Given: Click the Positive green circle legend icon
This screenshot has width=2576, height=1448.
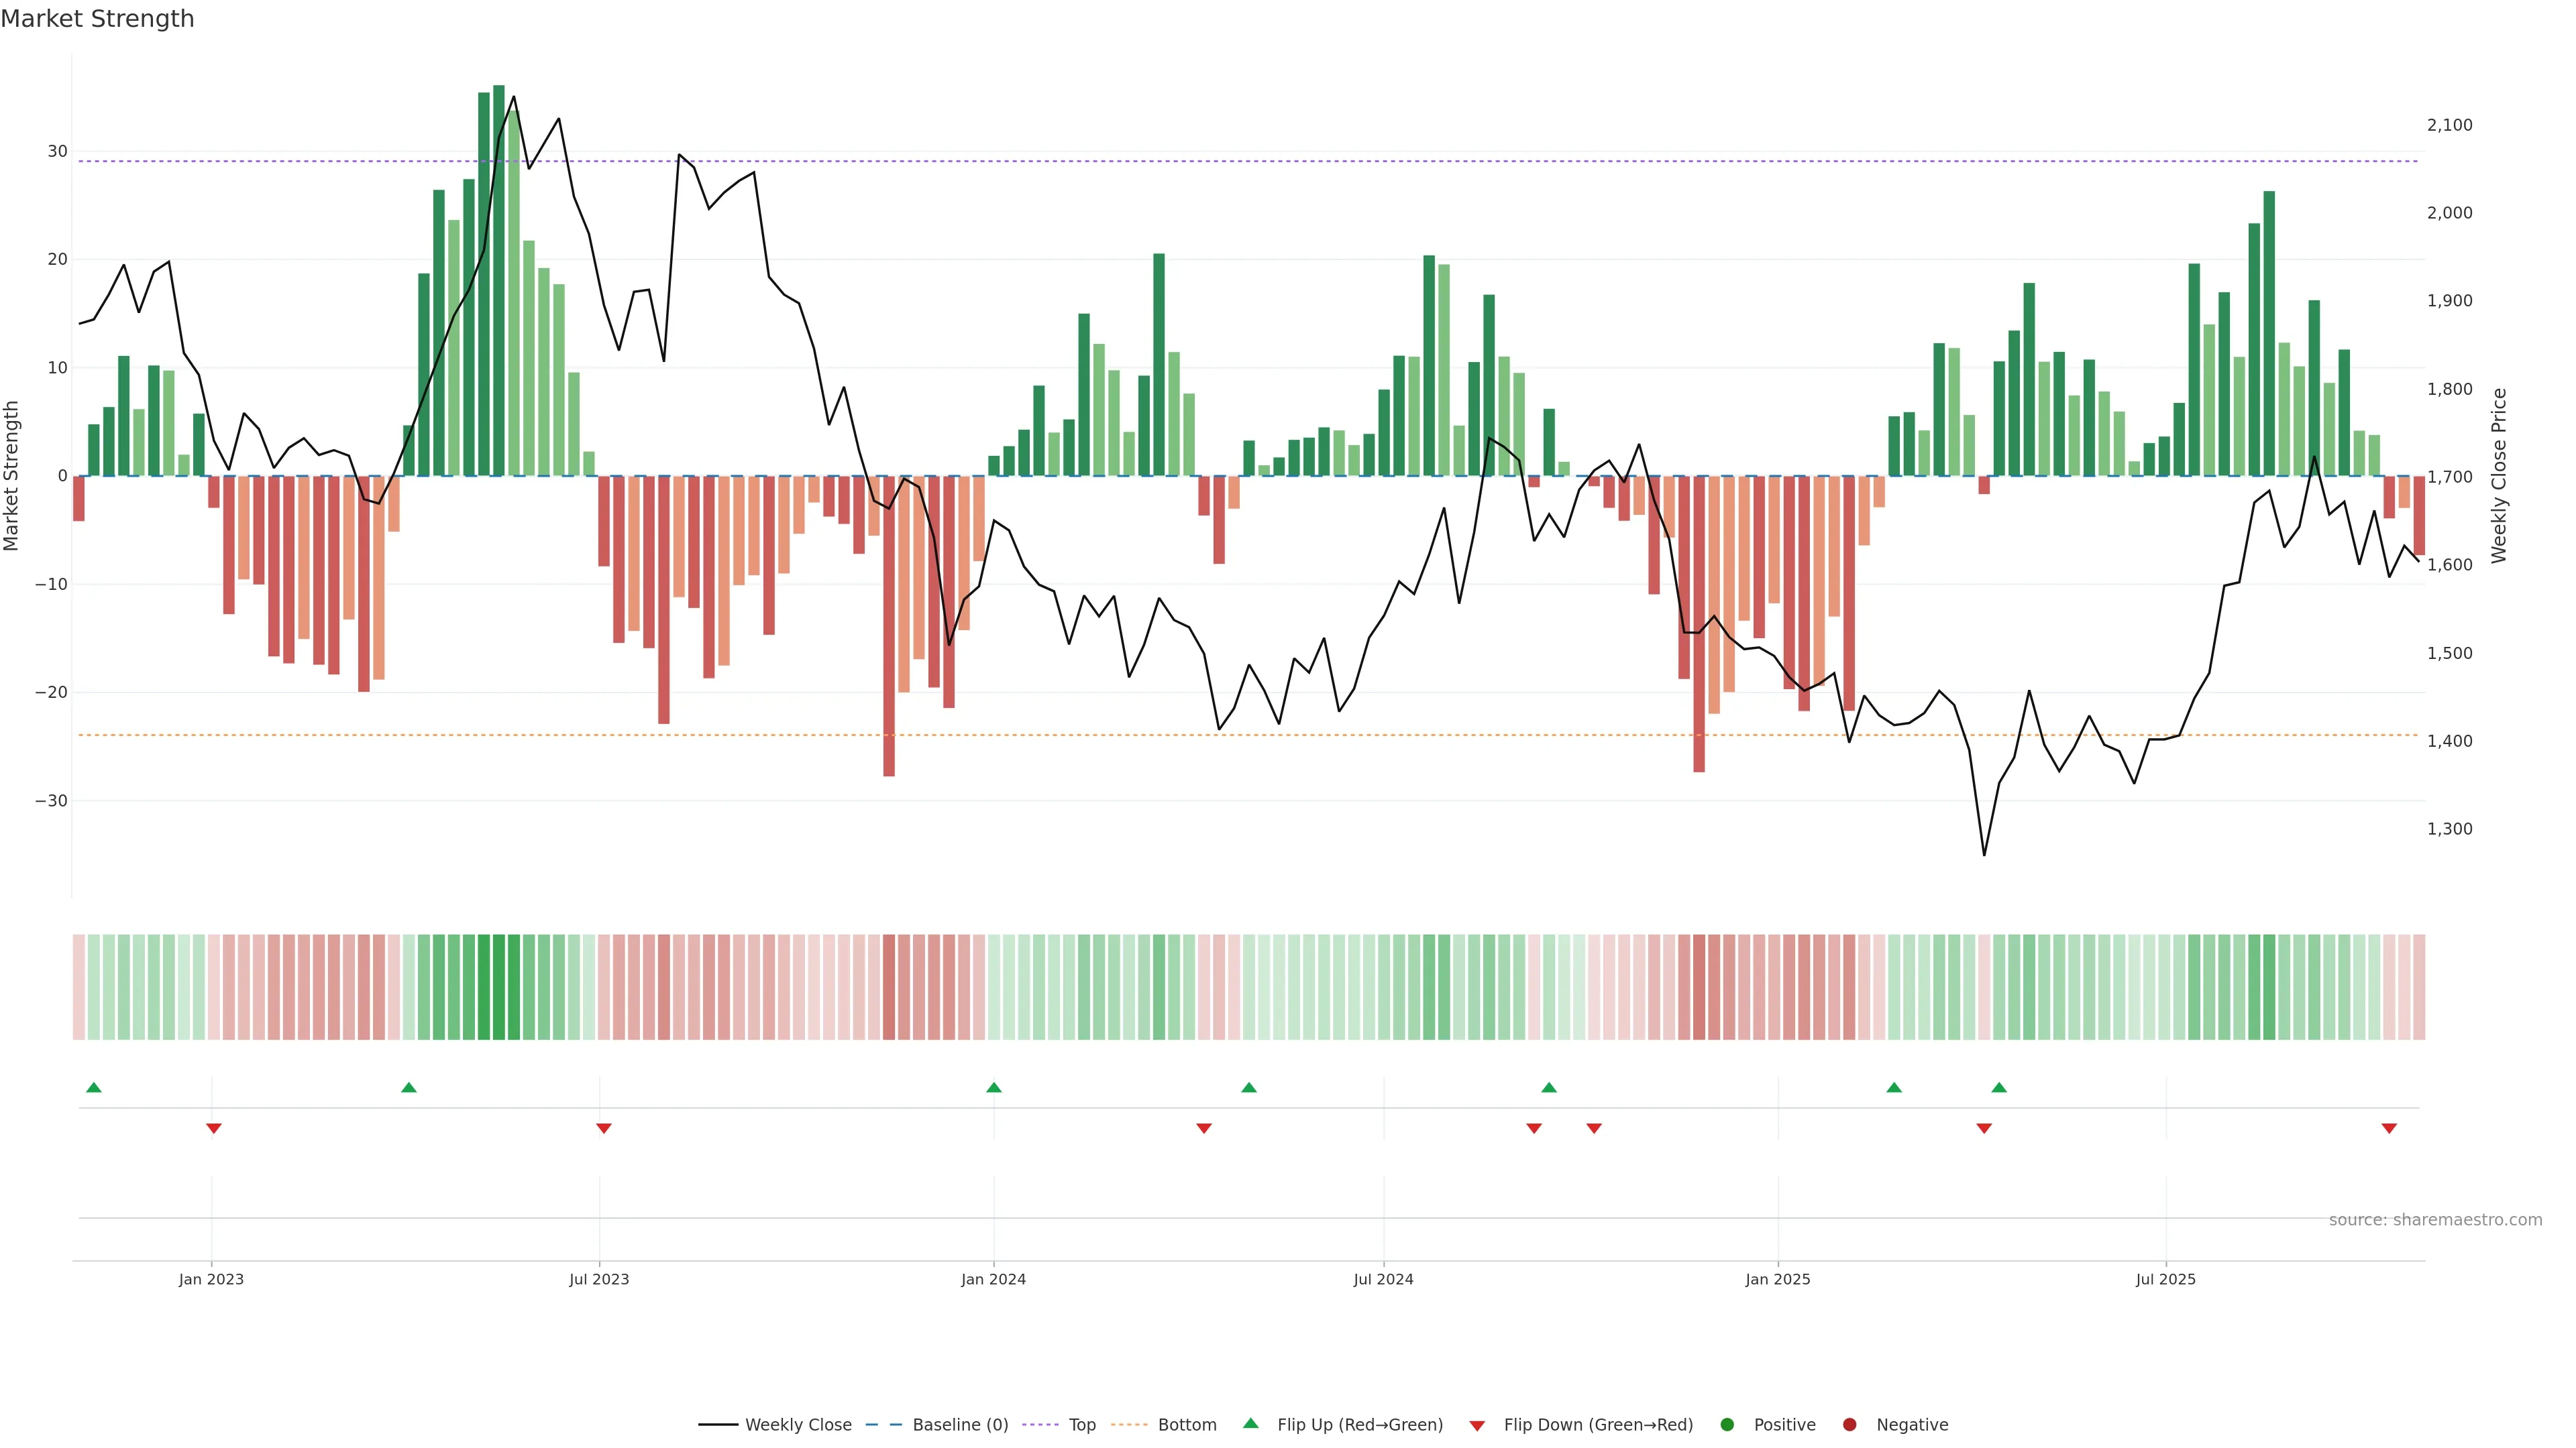Looking at the screenshot, I should (1727, 1425).
